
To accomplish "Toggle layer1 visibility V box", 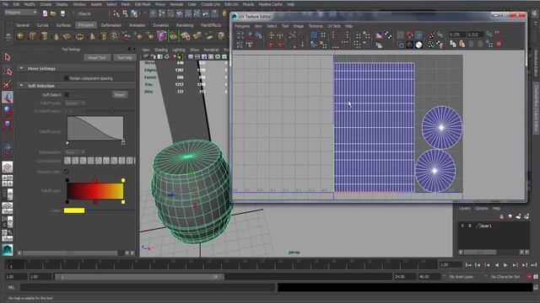I will coord(462,226).
